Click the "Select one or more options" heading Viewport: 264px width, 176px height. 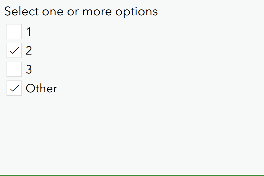pos(81,11)
